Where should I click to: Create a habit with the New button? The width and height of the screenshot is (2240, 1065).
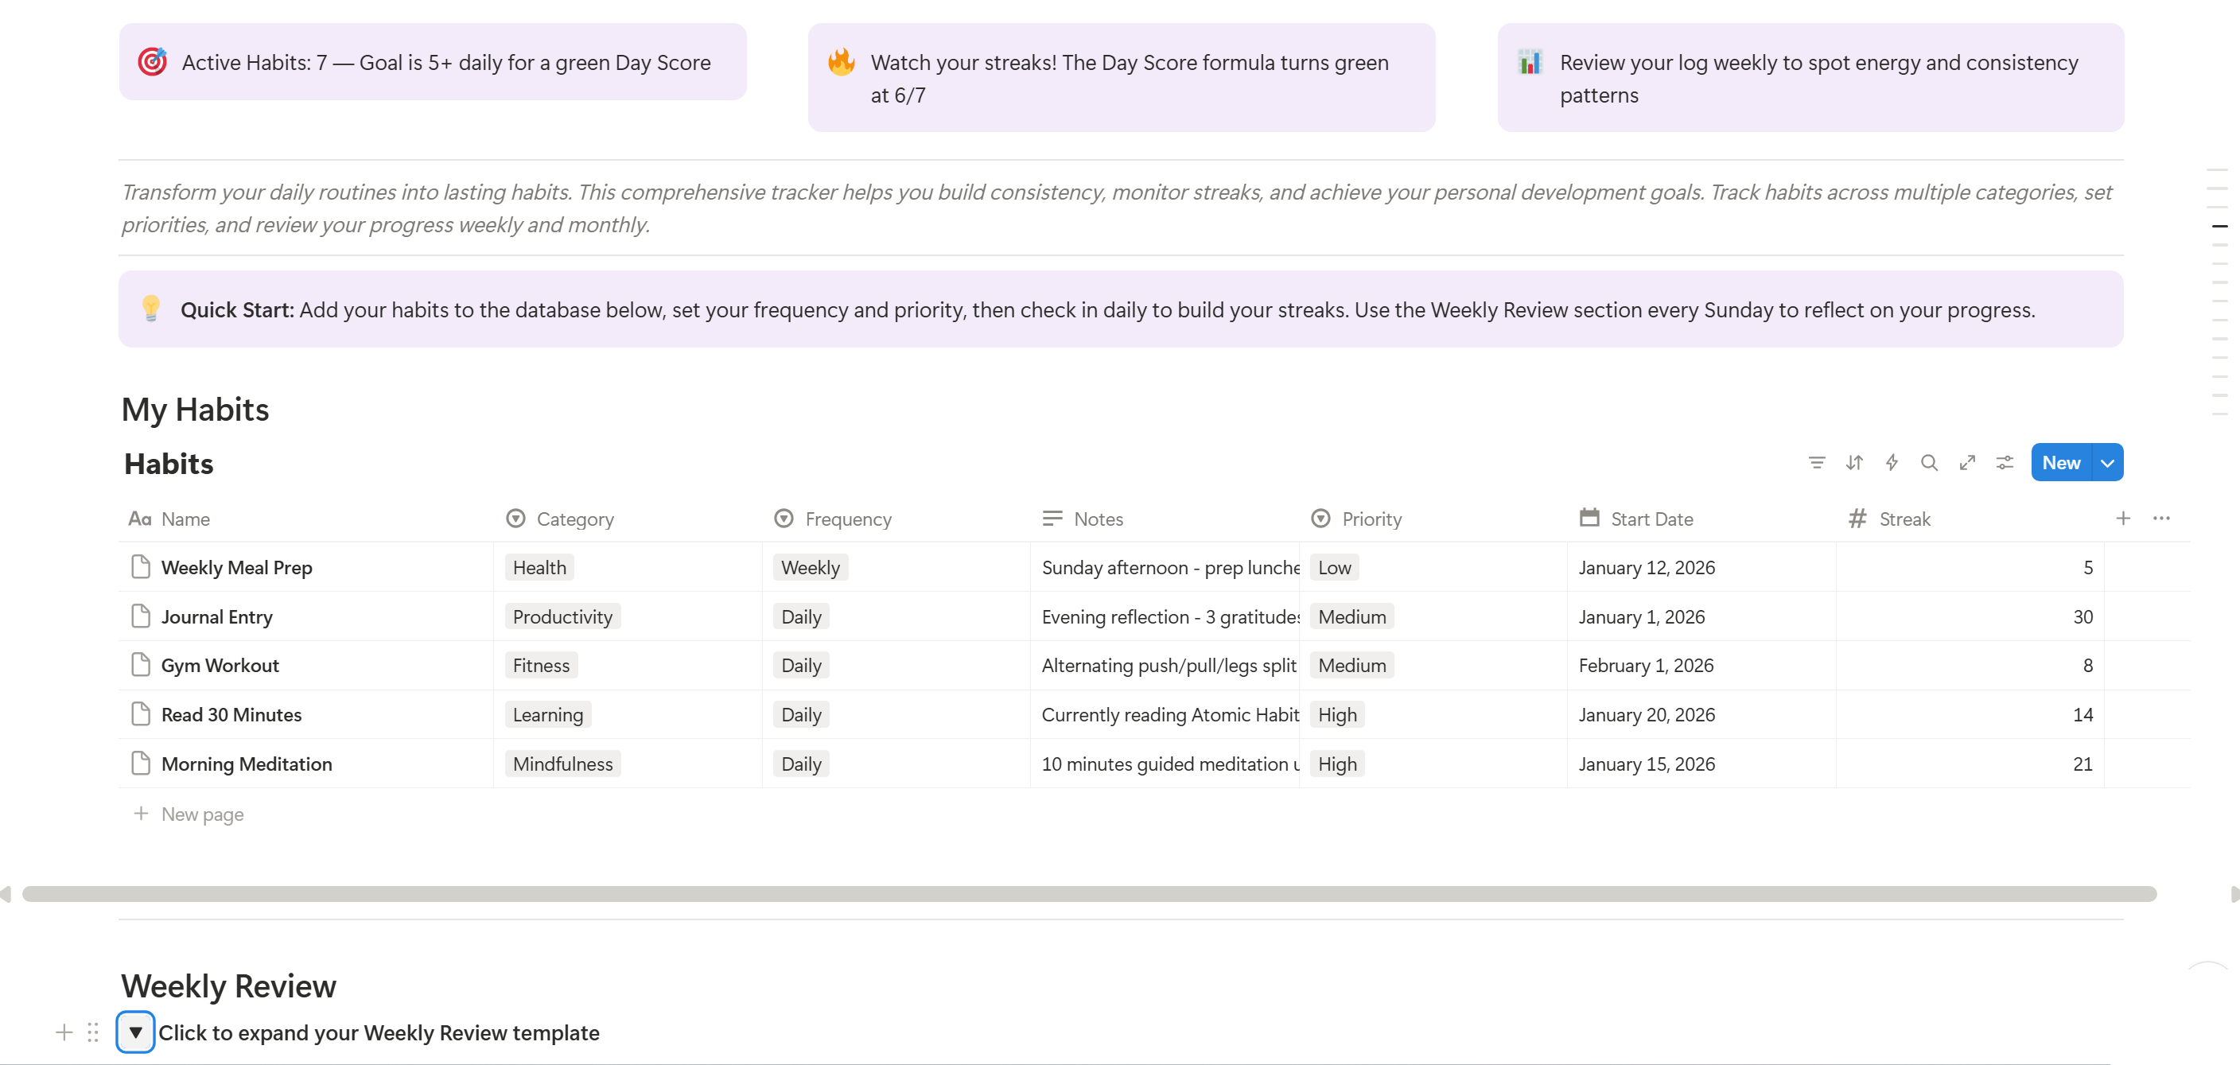(2062, 463)
